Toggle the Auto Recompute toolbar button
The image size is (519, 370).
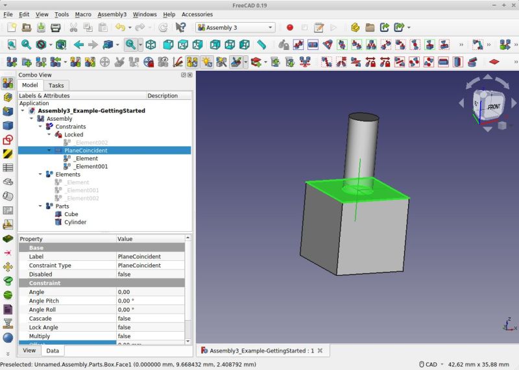tap(192, 62)
